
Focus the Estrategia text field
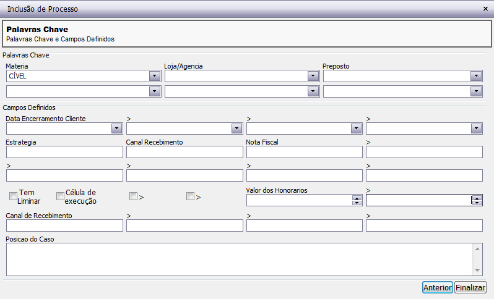64,152
